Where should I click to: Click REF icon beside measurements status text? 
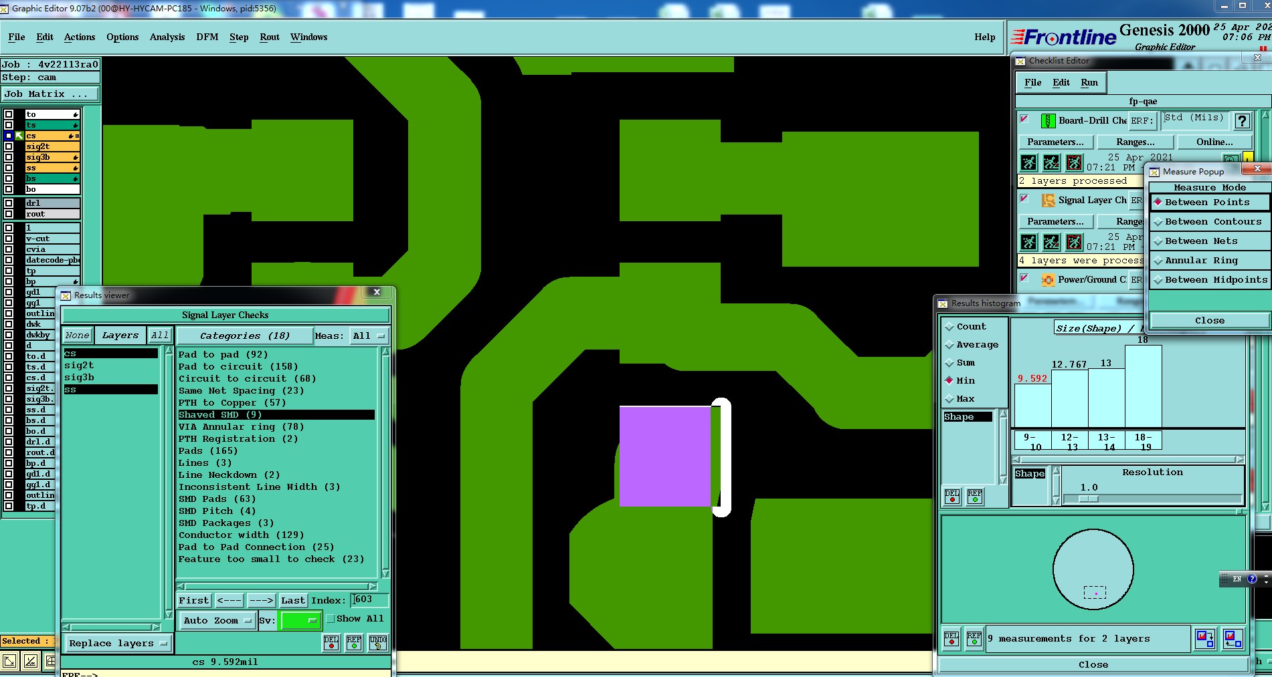[974, 639]
